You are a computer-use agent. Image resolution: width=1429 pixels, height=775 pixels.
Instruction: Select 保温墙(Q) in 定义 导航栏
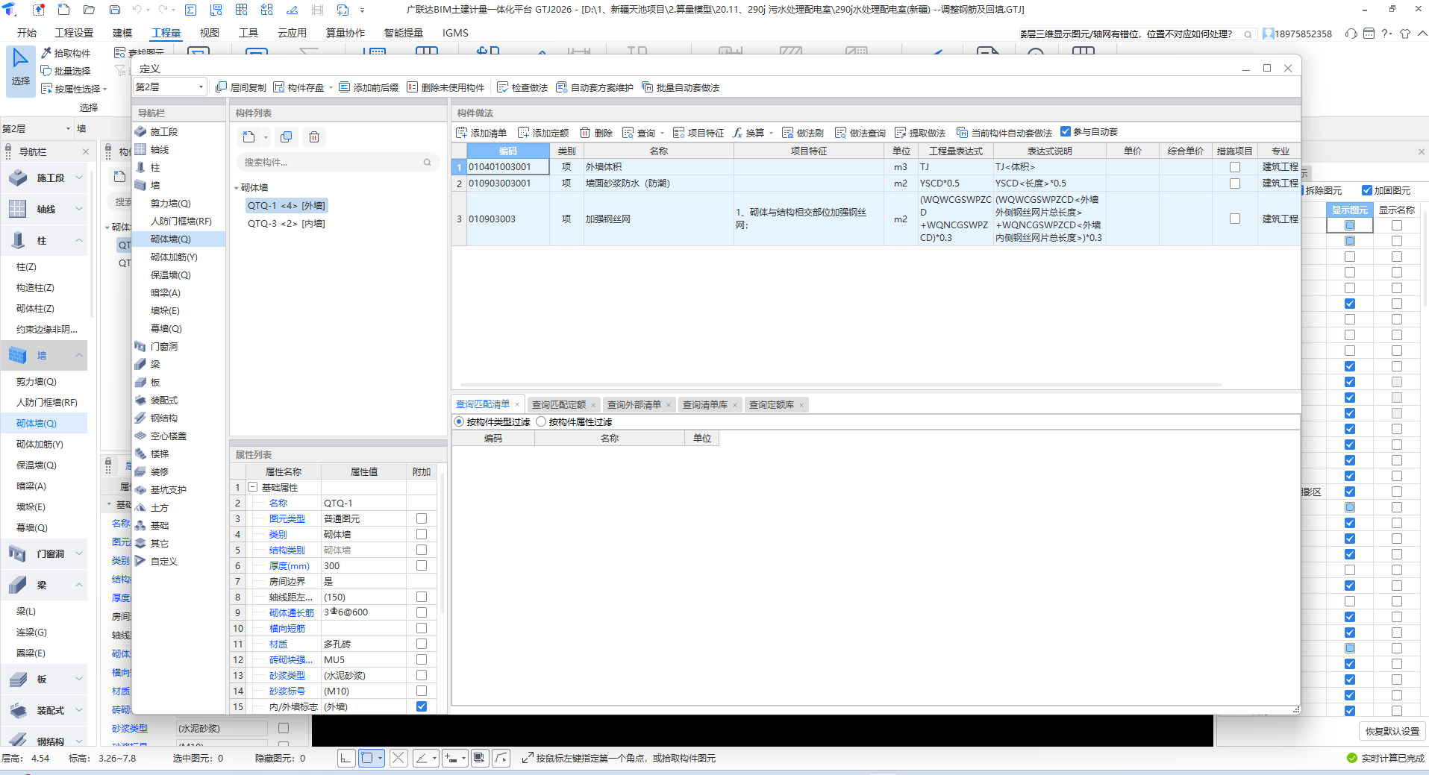[x=171, y=275]
